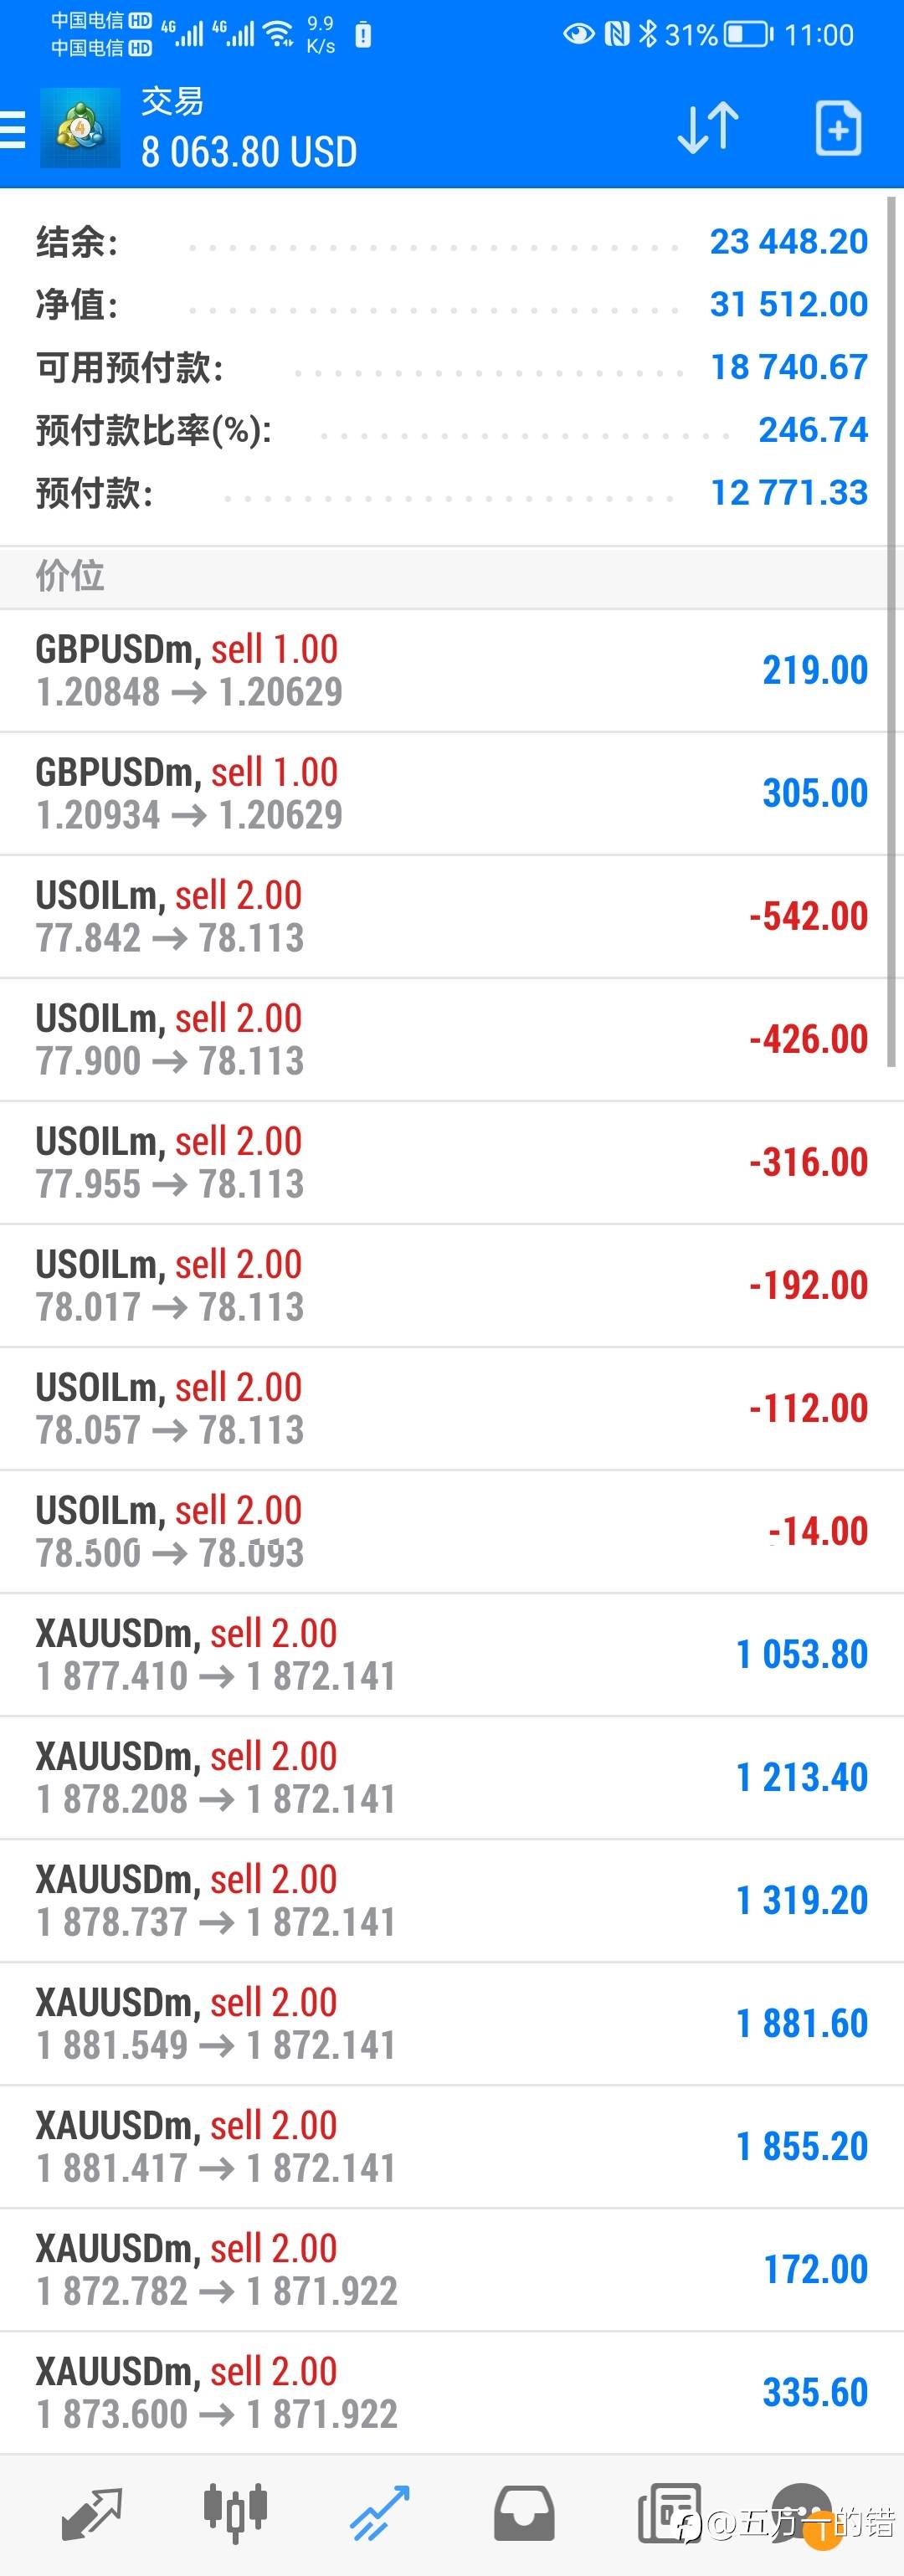The width and height of the screenshot is (904, 2576).
Task: Select the Trade tab trend-line icon
Action: point(380,2514)
